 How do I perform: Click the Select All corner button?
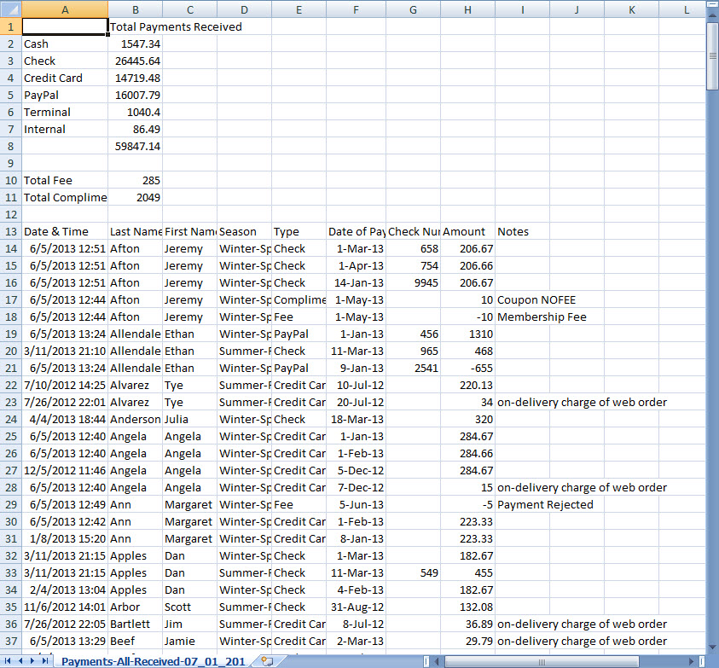coord(10,9)
